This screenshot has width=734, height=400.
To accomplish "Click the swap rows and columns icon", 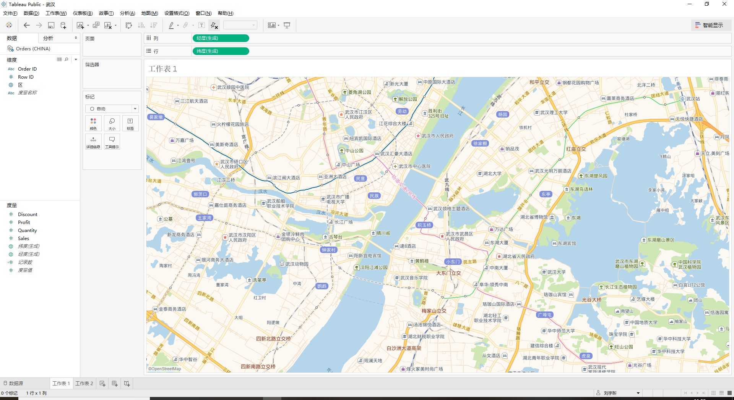I will (x=129, y=25).
